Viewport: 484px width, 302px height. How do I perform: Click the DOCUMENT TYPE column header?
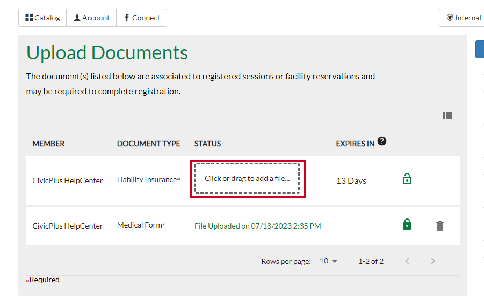click(x=148, y=144)
